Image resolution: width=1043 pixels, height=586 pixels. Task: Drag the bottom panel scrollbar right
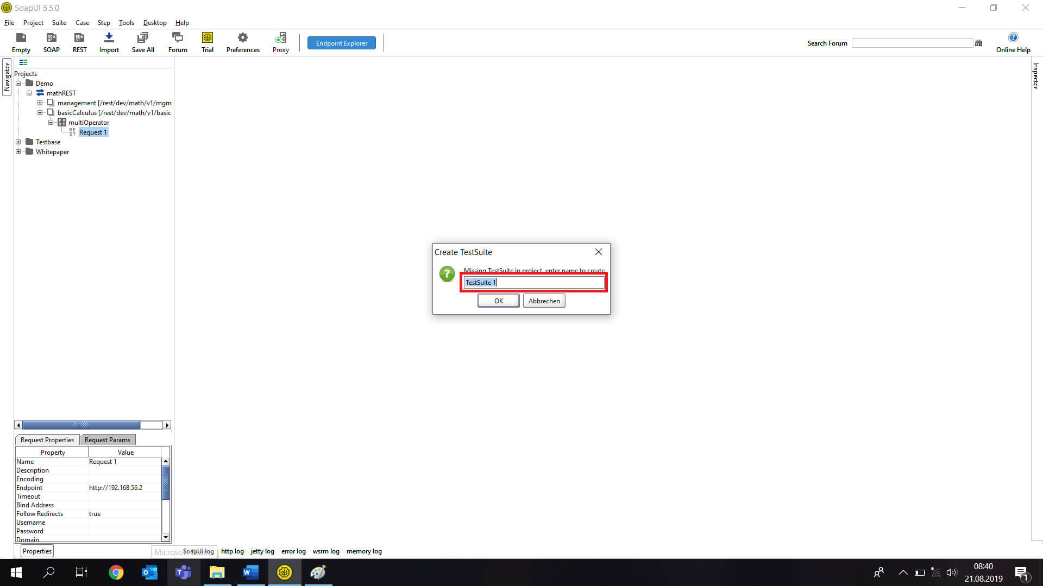point(168,425)
